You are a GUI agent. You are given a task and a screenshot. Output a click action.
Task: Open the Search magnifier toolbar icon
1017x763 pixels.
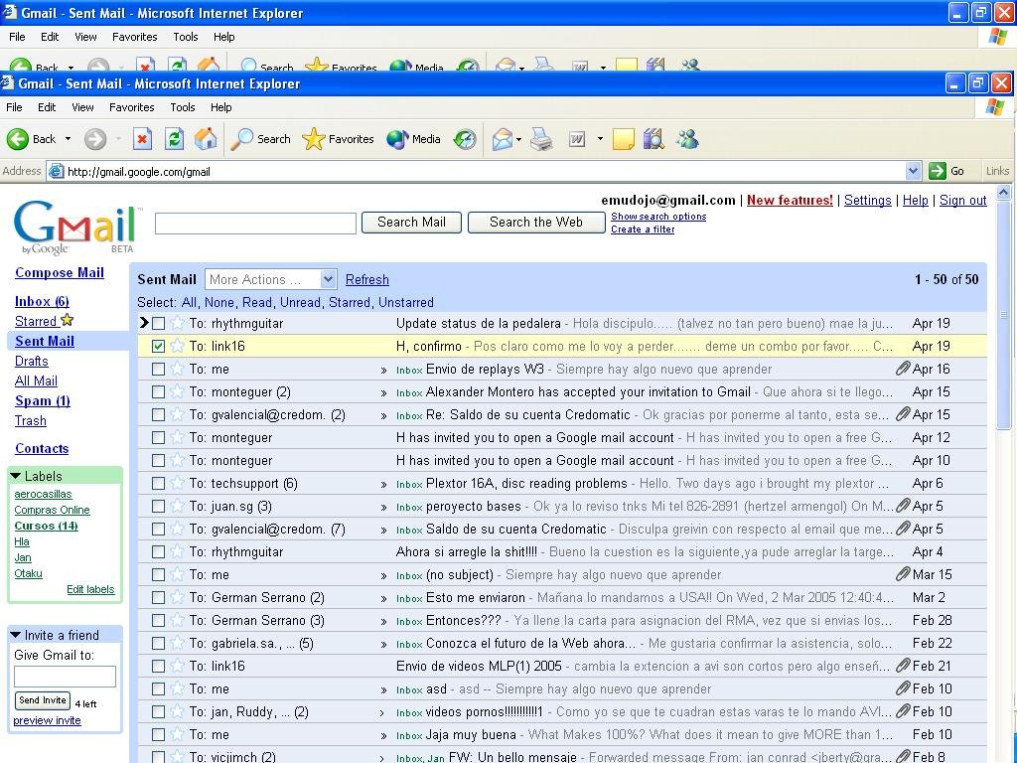[x=242, y=139]
